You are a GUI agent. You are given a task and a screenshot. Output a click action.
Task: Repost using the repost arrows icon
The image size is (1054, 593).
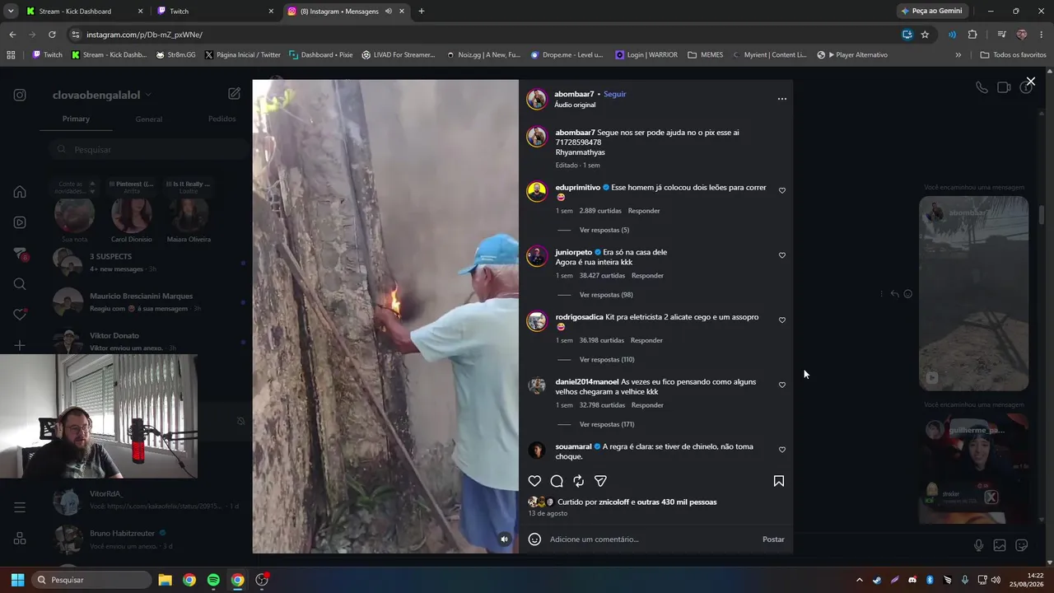click(579, 481)
